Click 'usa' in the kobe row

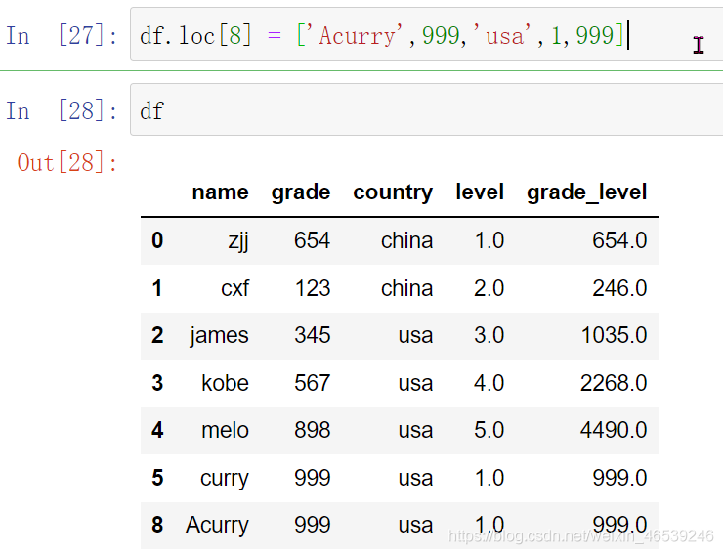point(416,383)
